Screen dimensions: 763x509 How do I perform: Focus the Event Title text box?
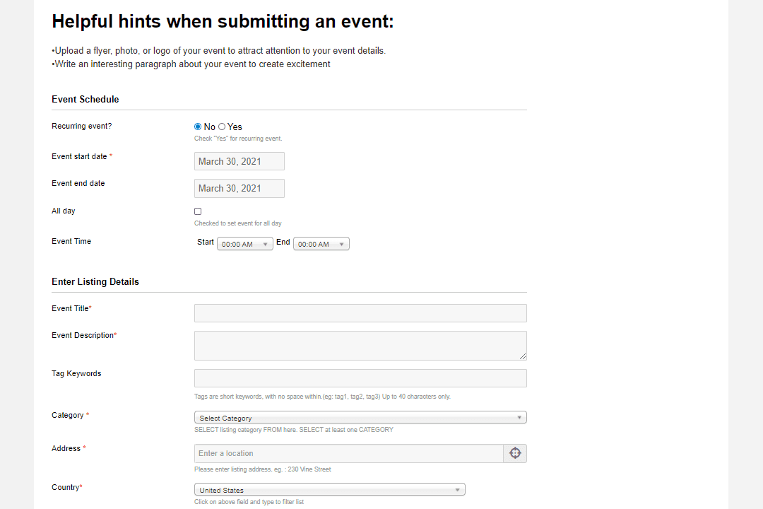point(360,313)
